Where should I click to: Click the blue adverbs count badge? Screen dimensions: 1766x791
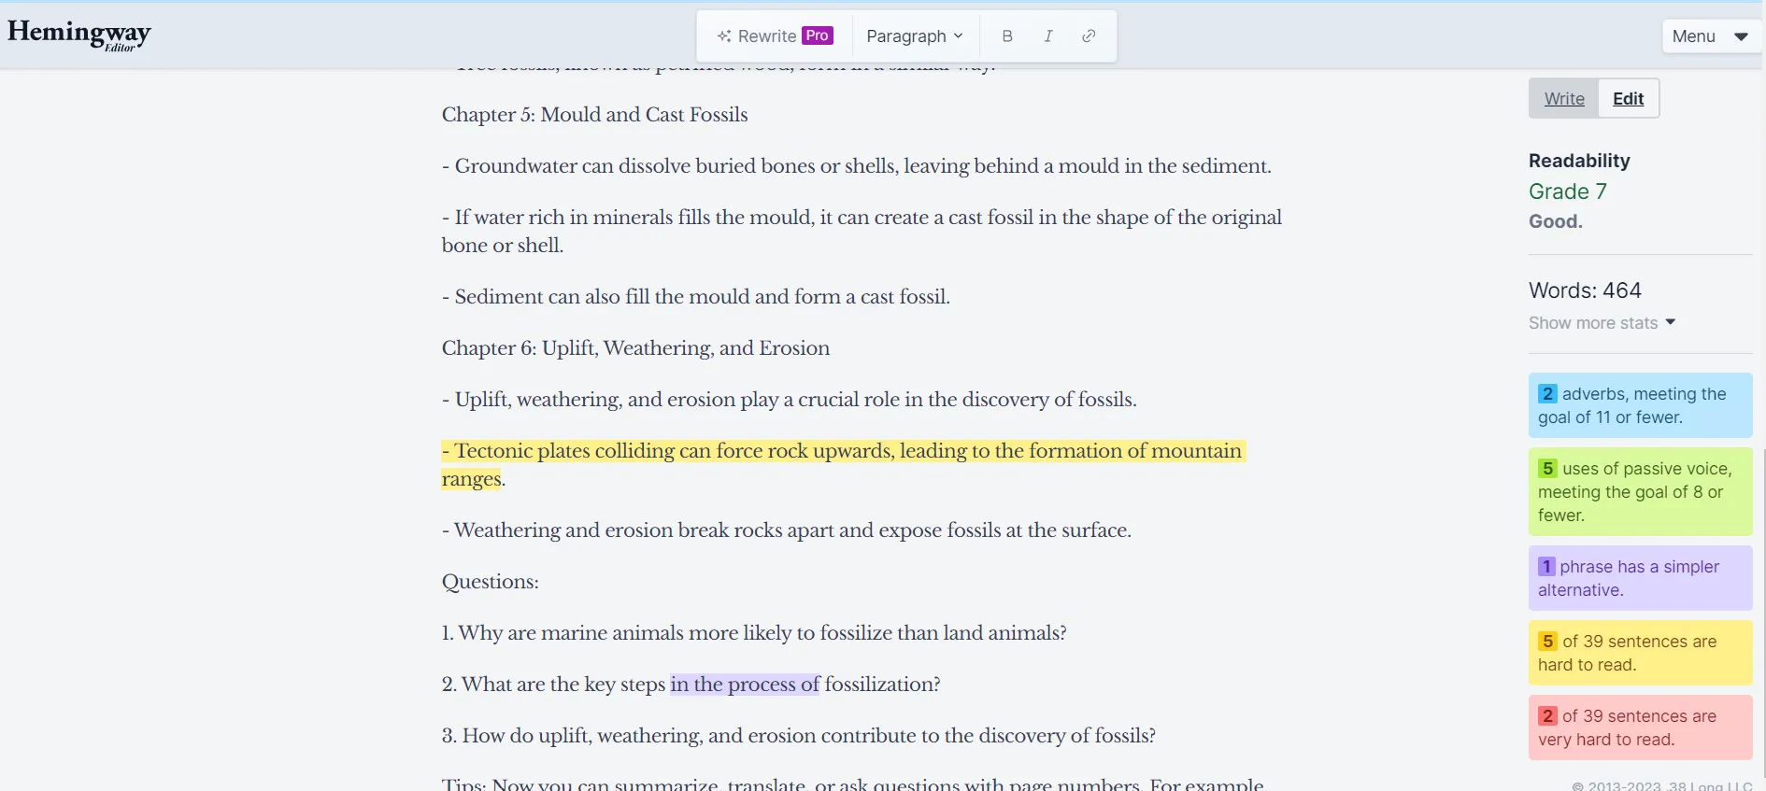tap(1547, 394)
